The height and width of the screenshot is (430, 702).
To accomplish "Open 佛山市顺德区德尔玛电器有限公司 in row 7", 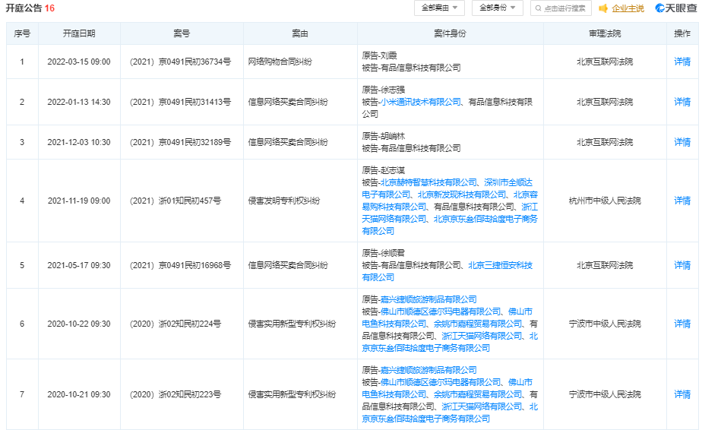I will click(441, 383).
